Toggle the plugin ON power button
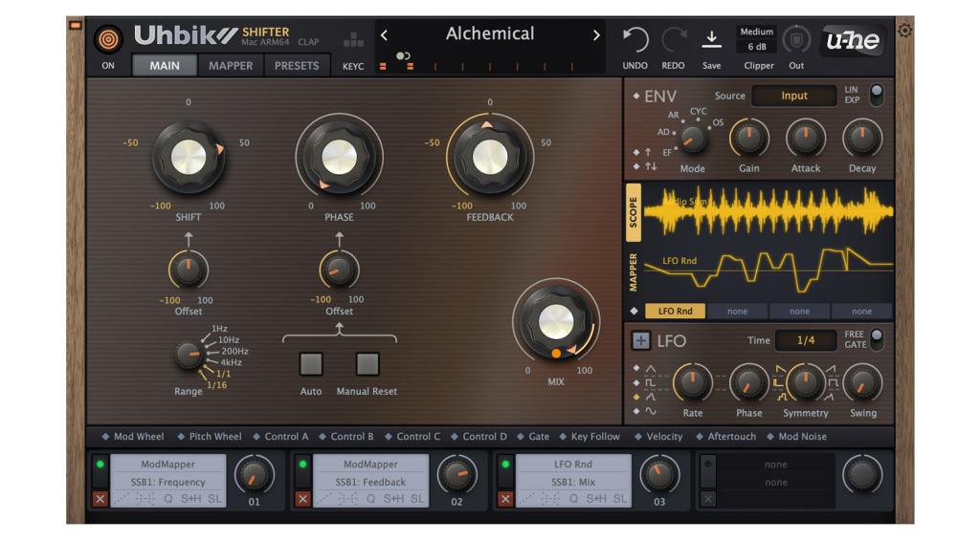Viewport: 980px width, 540px height. 108,40
